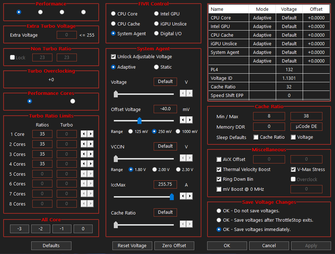Click the IccMax value field
Screen dimensions: 335x254
coord(166,184)
